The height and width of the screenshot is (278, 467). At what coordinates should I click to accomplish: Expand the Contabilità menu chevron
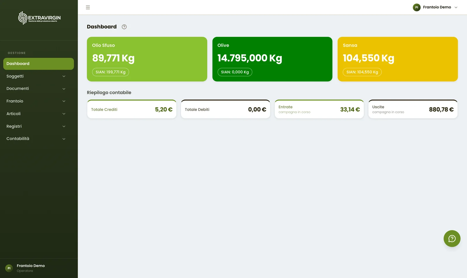tap(64, 139)
